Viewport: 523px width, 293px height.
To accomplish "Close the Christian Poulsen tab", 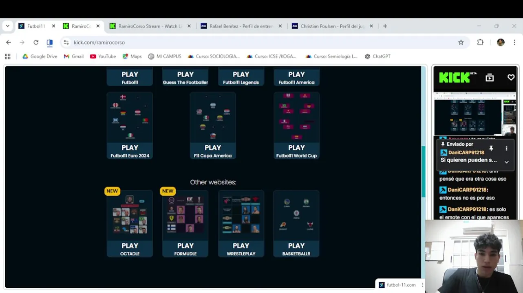I will [x=371, y=26].
